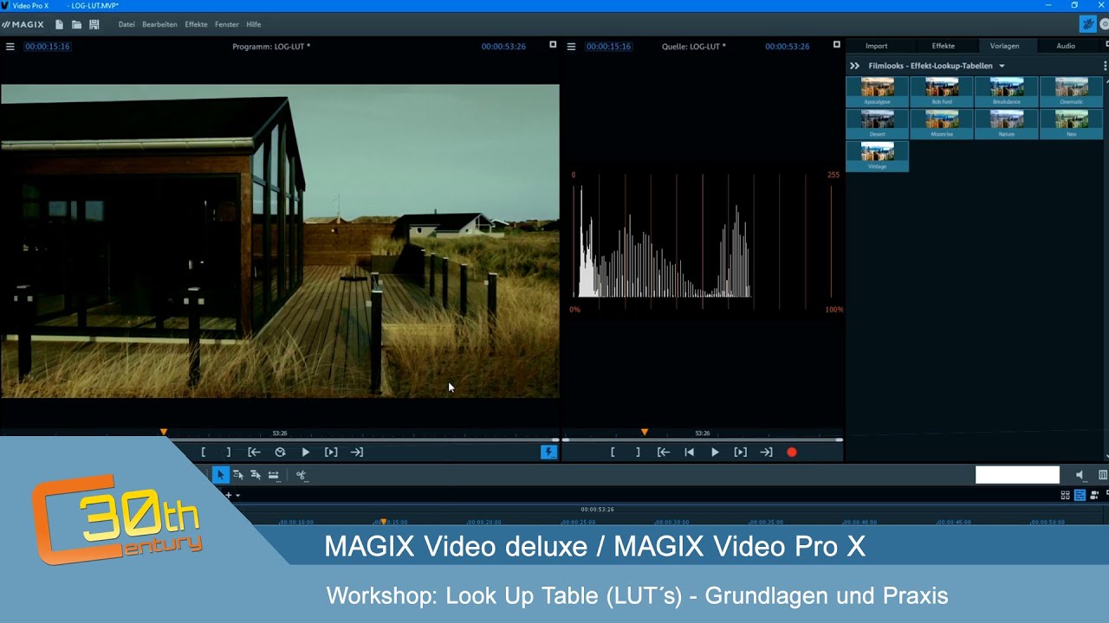Select the single-track mouse mode tool
Image resolution: width=1109 pixels, height=623 pixels.
point(238,474)
